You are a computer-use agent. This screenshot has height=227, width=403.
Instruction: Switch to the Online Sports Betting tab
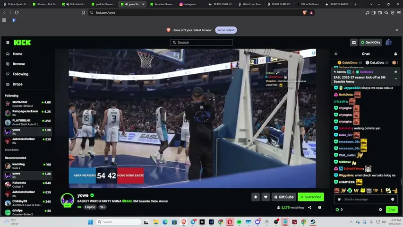coord(16,4)
